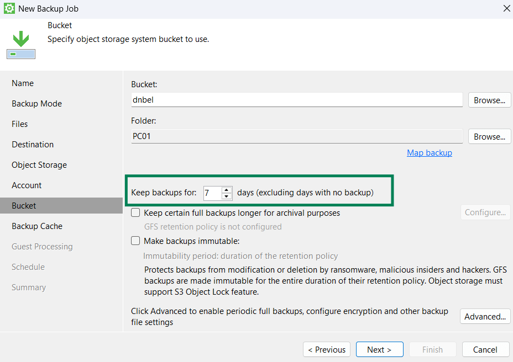Viewport: 513px width, 362px height.
Task: Enable keep certain full backups for archival
Action: tap(135, 212)
